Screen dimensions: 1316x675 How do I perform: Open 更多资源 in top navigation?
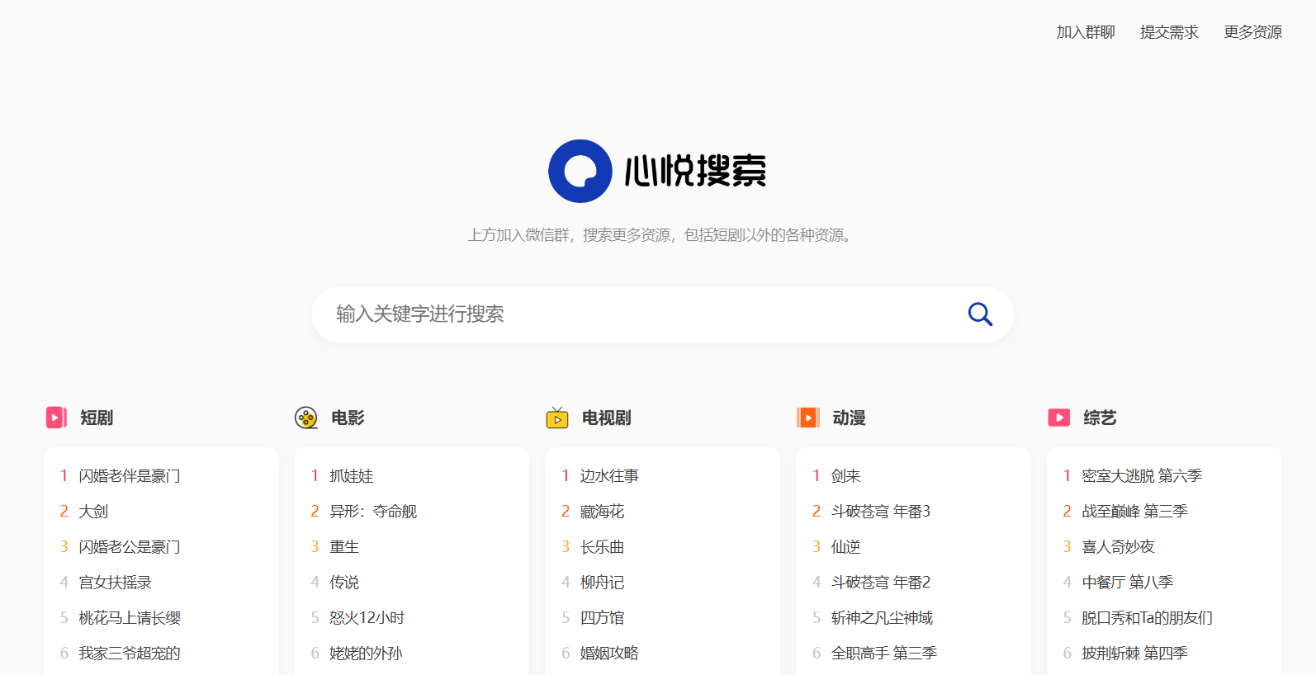click(x=1252, y=32)
